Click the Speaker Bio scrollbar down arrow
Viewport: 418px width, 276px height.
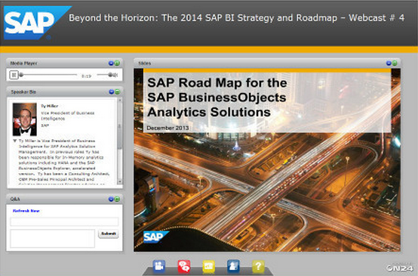pos(120,181)
